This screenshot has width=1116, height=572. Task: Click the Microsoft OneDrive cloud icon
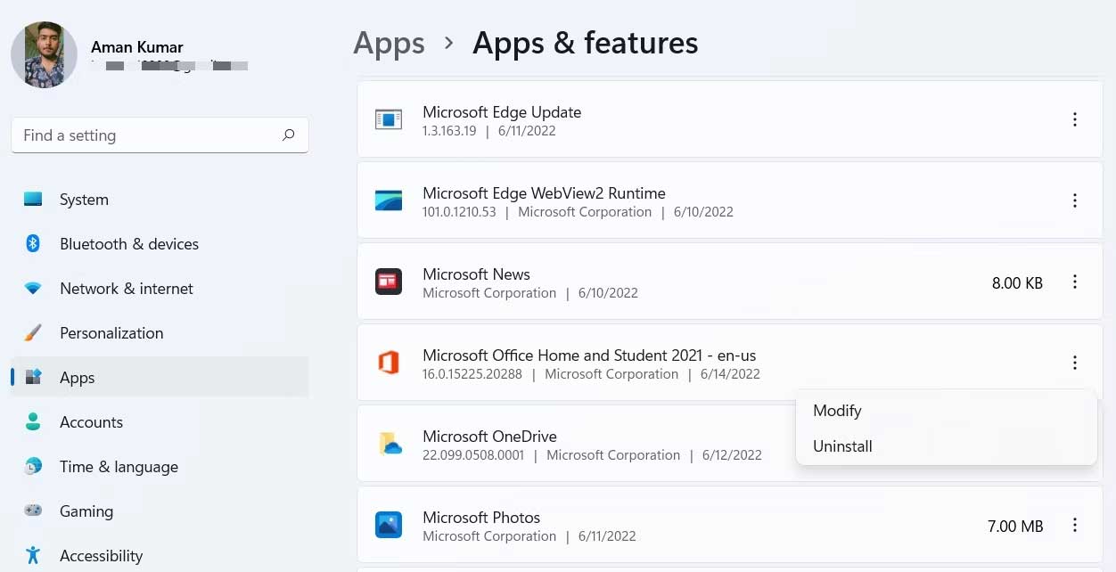tap(388, 444)
